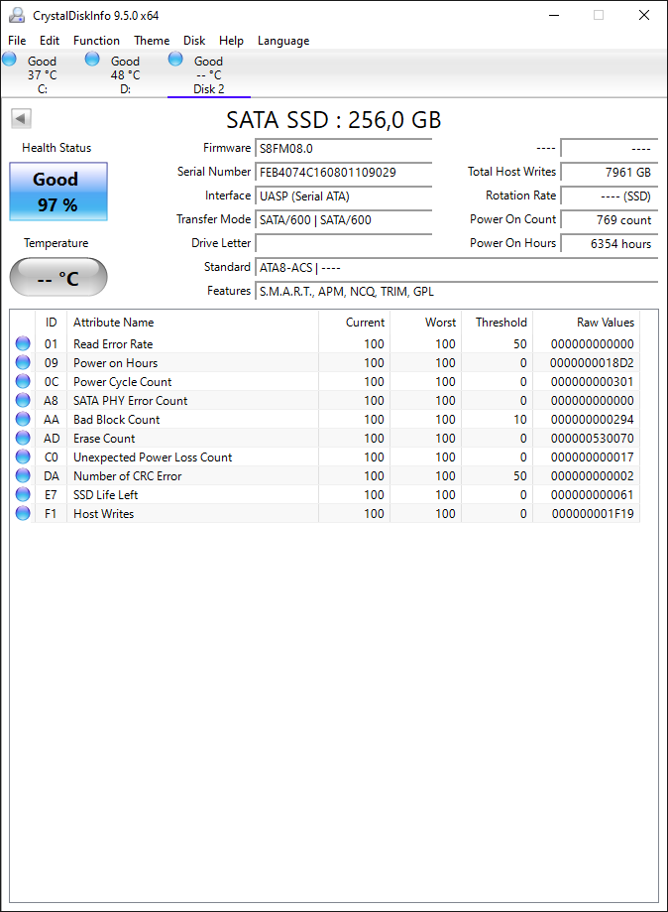Click the Total Host Writes value 7961 GB
Image resolution: width=668 pixels, height=912 pixels.
pyautogui.click(x=610, y=172)
